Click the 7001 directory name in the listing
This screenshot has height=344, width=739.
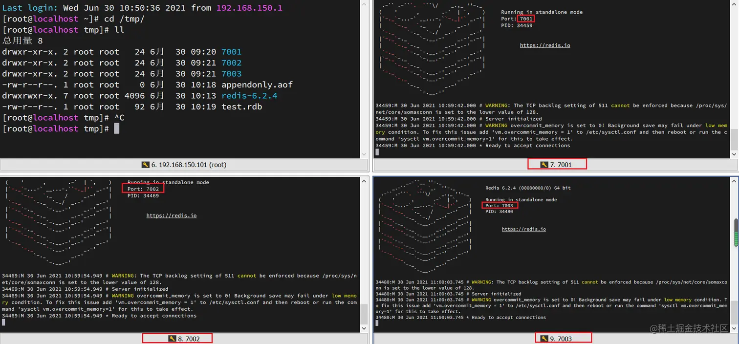point(231,52)
